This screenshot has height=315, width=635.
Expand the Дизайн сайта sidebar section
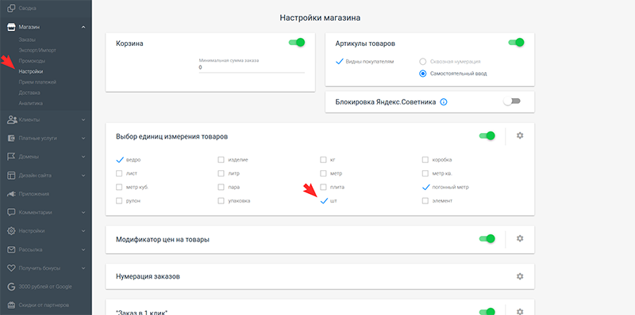tap(46, 176)
